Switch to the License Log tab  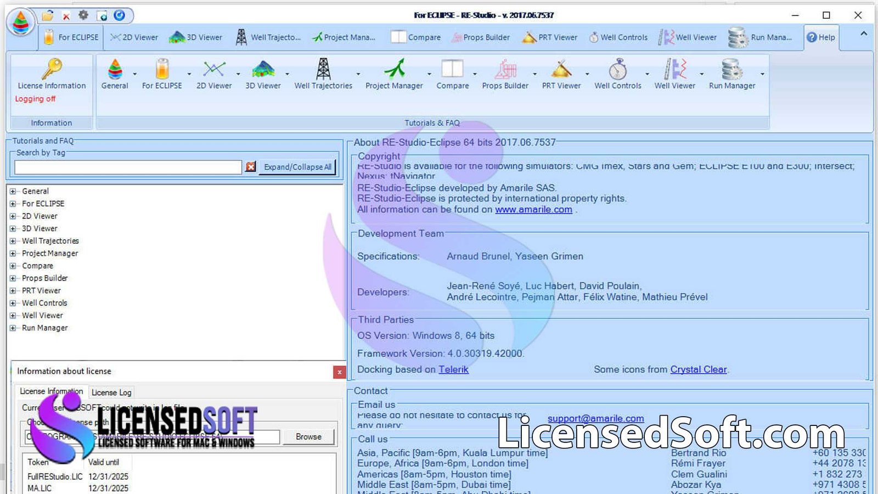click(111, 392)
